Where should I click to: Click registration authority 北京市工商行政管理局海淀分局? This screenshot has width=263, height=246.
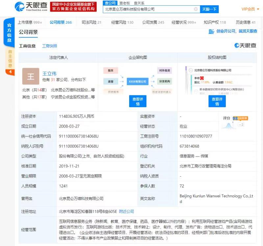pos(205,166)
